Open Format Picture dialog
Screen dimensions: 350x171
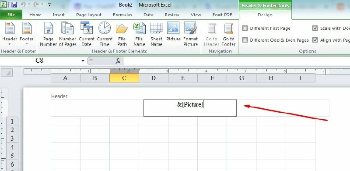click(x=190, y=34)
